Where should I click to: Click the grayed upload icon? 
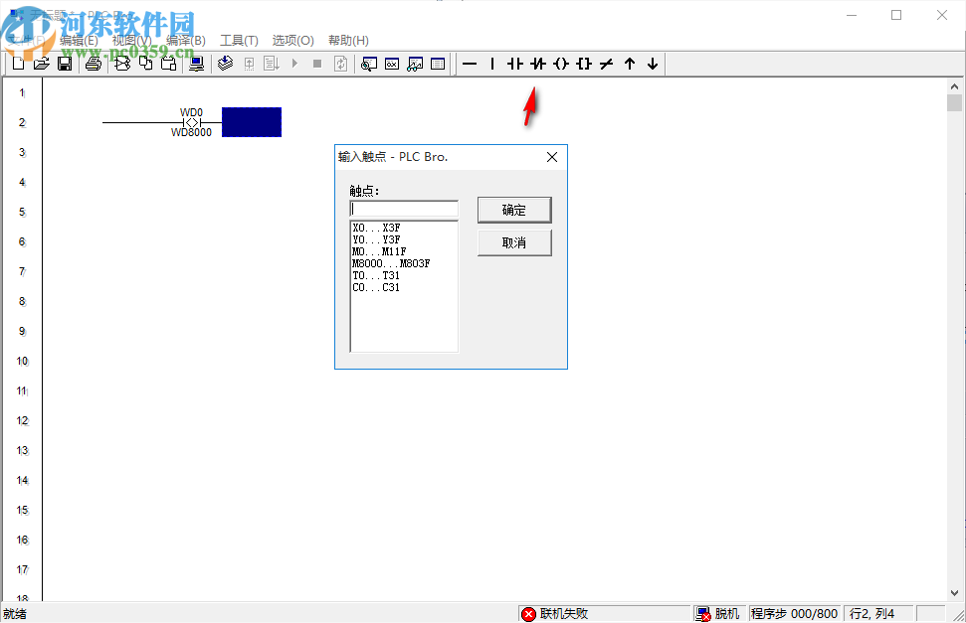(x=249, y=64)
